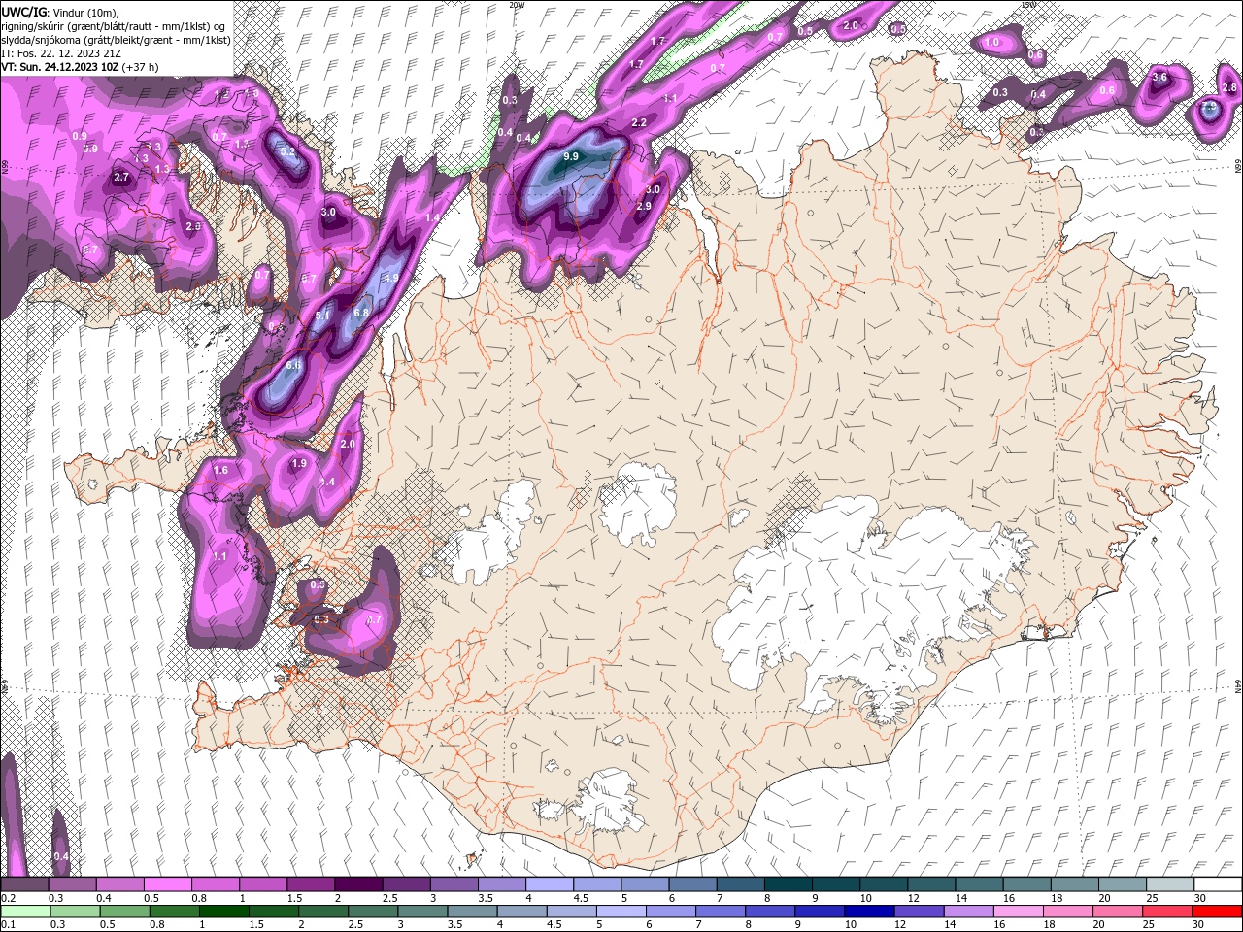Image resolution: width=1243 pixels, height=932 pixels.
Task: Pick the dark plum snow swatch between 2 and 2.5
Action: 357,884
